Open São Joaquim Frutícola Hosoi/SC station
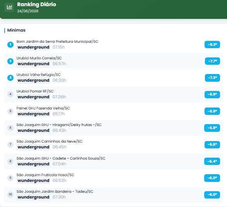227x207 pixels. (45, 175)
